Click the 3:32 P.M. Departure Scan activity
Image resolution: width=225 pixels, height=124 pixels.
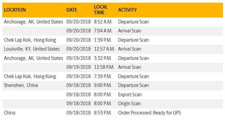133,58
